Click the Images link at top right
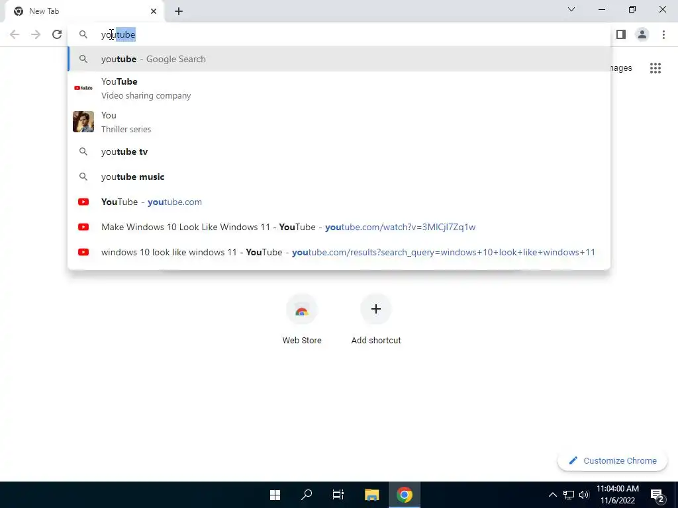 pos(620,68)
